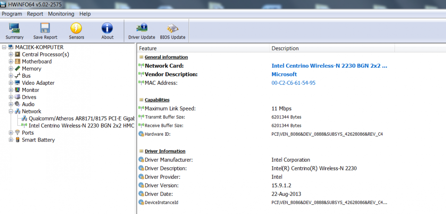Click the Save Report floppy icon
This screenshot has height=214, width=446.
[x=45, y=28]
